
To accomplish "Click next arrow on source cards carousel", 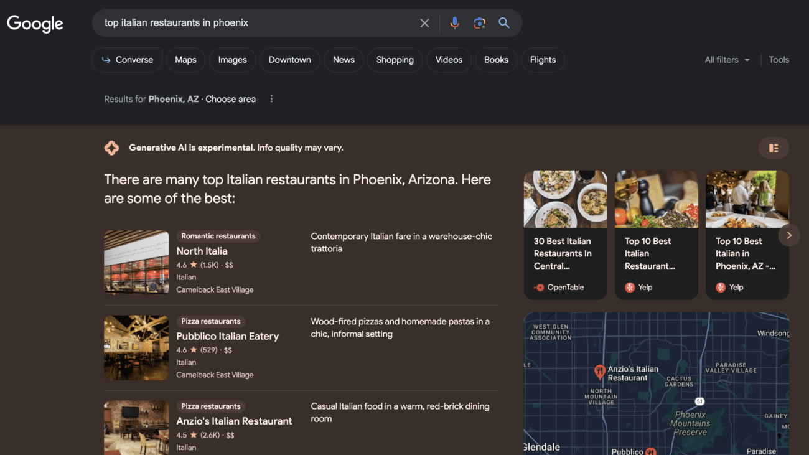I will (789, 235).
